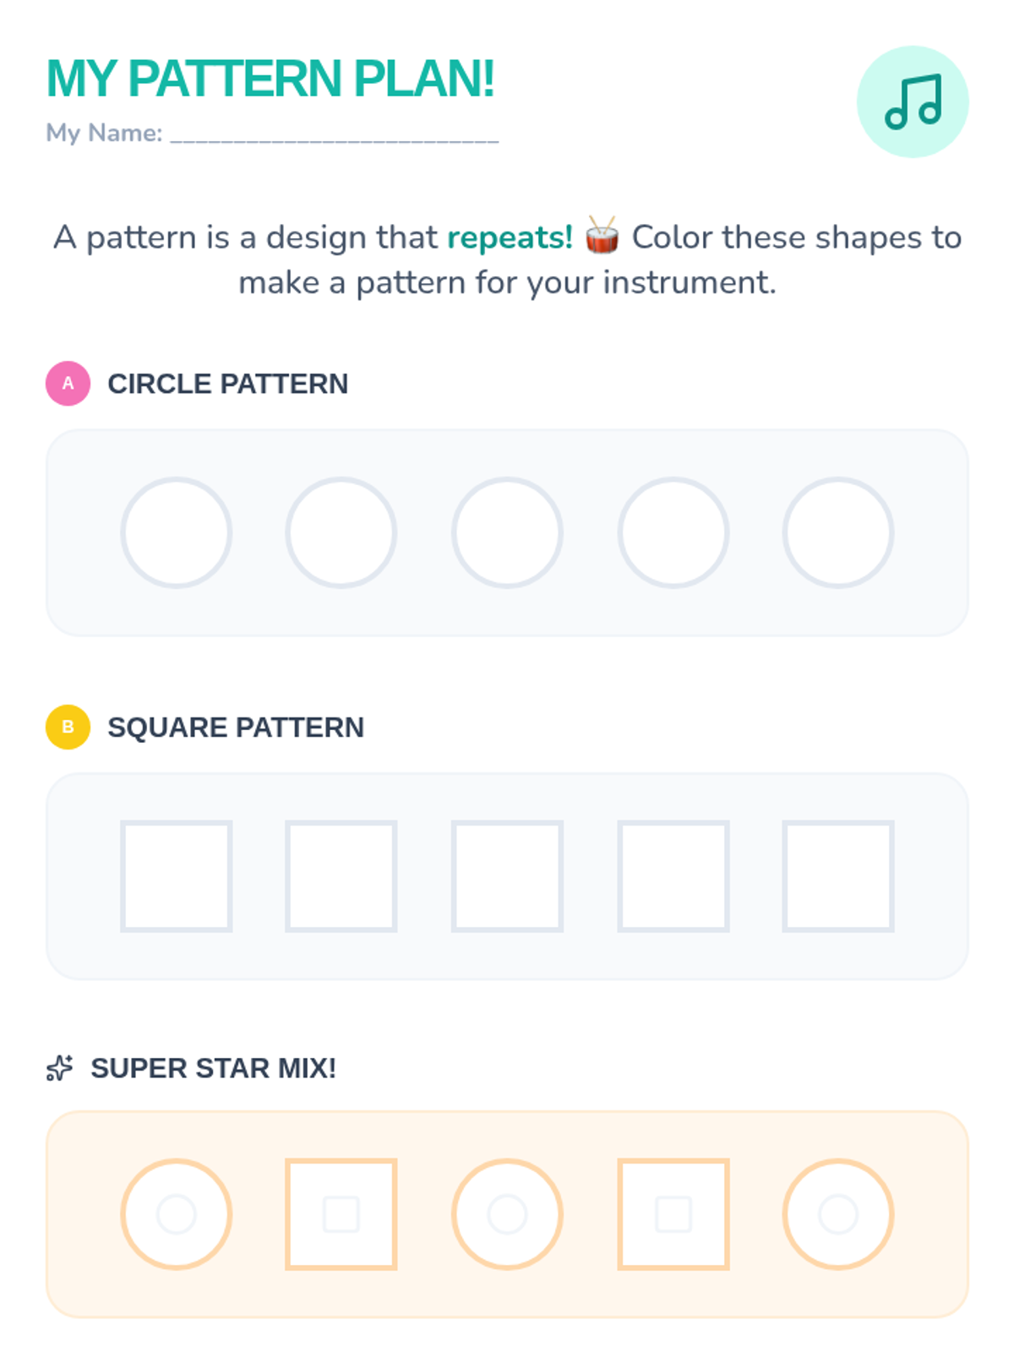Click the pink A section badge
The width and height of the screenshot is (1014, 1352).
(x=68, y=384)
